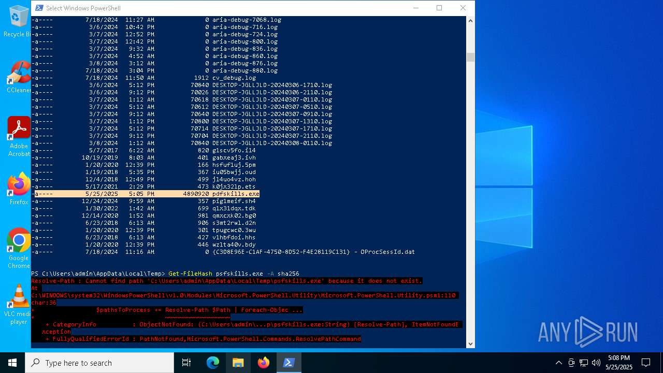
Task: Click the DESKTOP-JGLLJLD-20240306-1710.log entry
Action: point(272,85)
